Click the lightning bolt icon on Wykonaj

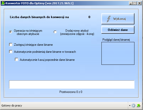109,19
